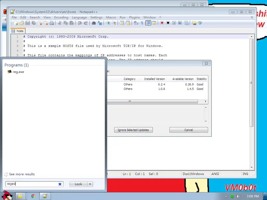This screenshot has width=267, height=200.
Task: Undo the last edit via toolbar
Action: click(80, 23)
